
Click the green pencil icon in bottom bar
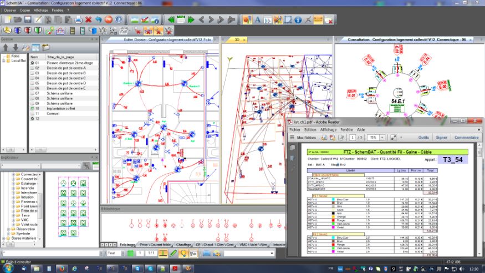[173, 253]
